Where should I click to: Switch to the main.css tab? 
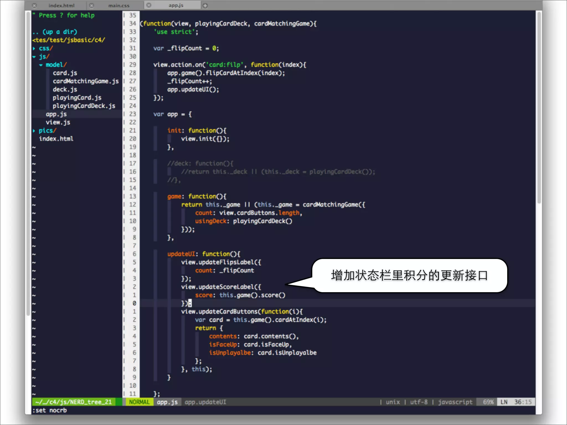[119, 6]
